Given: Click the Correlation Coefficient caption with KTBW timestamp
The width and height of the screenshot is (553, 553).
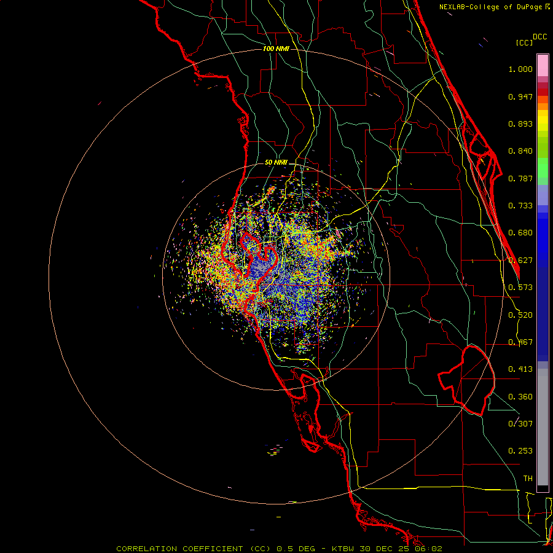Looking at the screenshot, I should [x=279, y=549].
